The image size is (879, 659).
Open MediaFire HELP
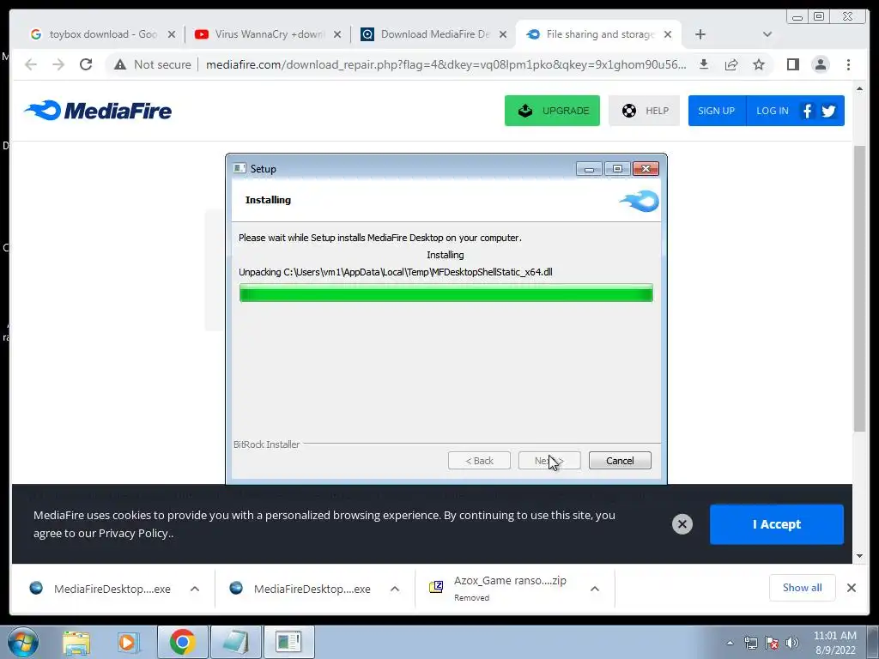[x=644, y=111]
